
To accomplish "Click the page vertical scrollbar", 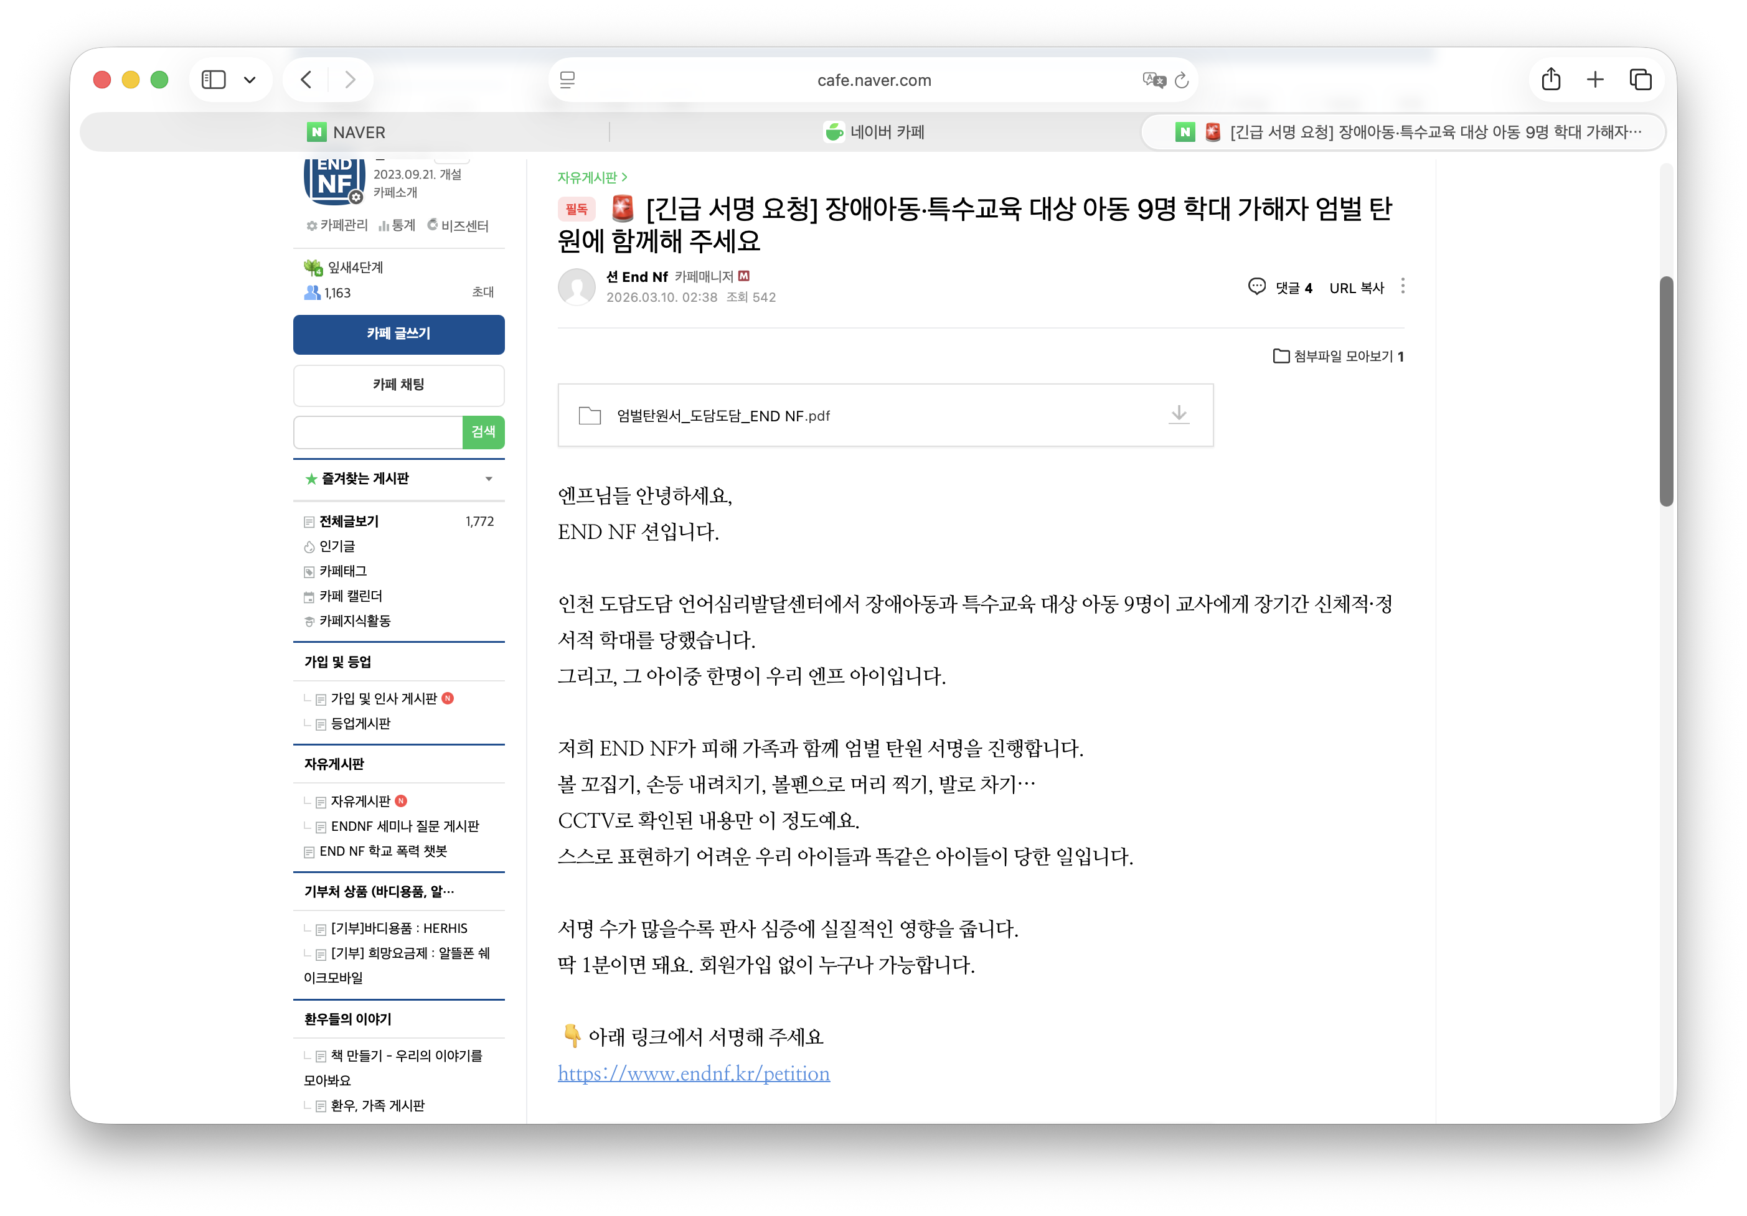I will pos(1665,391).
